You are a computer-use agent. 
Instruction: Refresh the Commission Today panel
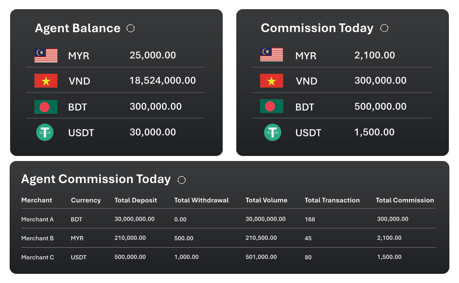click(x=384, y=28)
